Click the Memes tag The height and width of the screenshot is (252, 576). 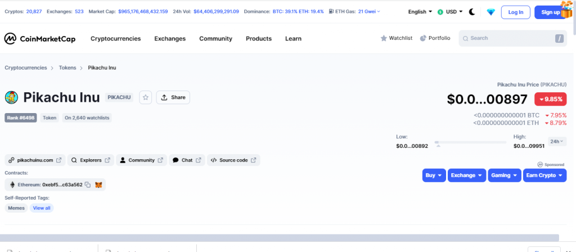point(16,208)
